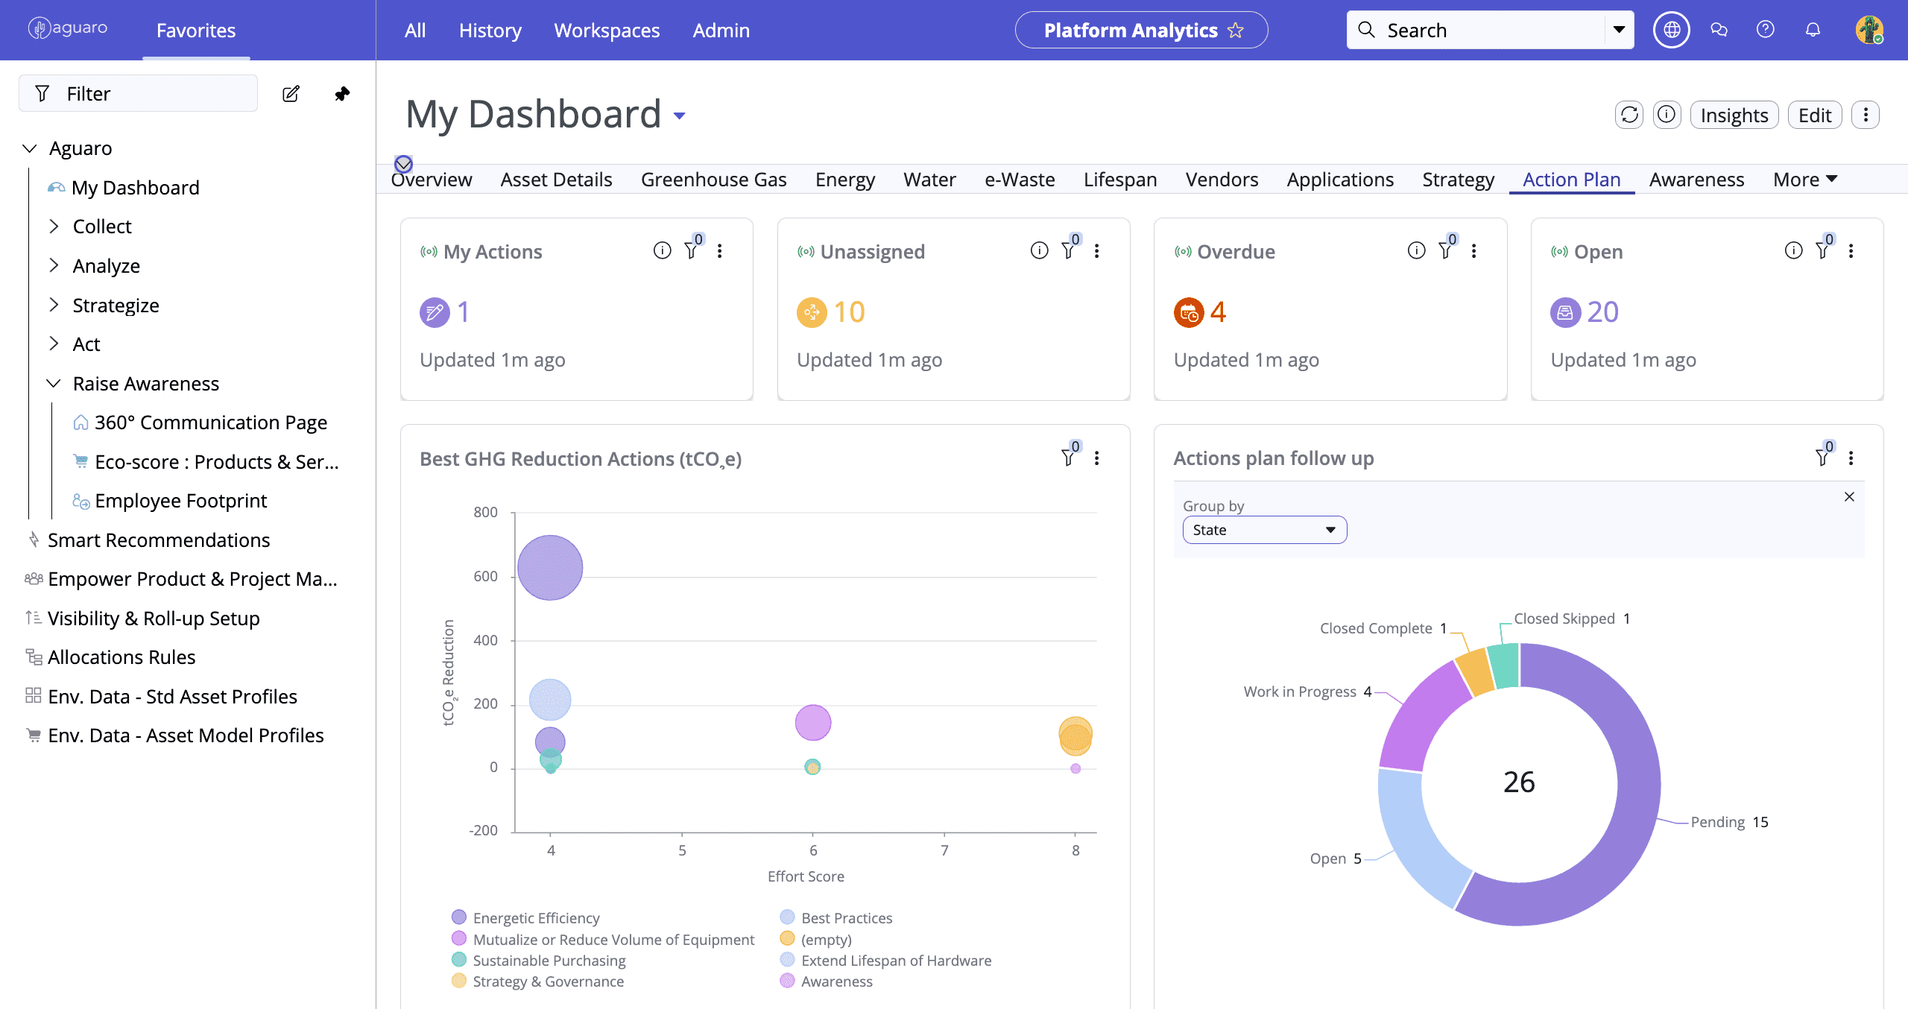Click the Insights button

click(1734, 116)
